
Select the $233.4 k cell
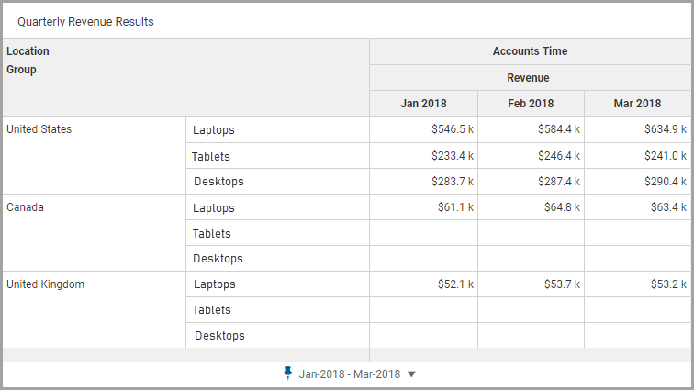pos(423,156)
